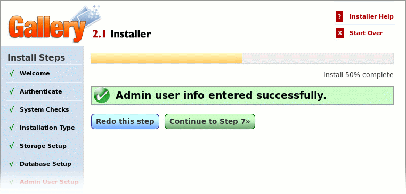Click the checkmark beside Welcome step
This screenshot has width=406, height=194.
coord(12,74)
